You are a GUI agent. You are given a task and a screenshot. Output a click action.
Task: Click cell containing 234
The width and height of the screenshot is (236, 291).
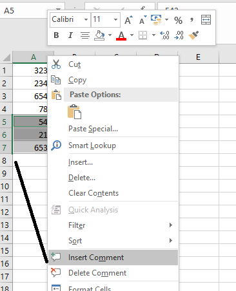30,83
